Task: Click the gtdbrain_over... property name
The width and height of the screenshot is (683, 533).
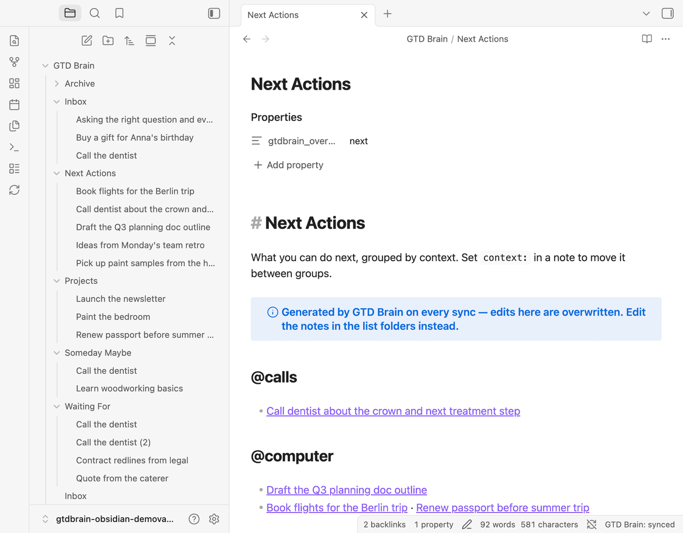Action: pyautogui.click(x=301, y=141)
